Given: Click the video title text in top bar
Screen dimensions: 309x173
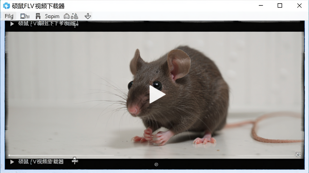Looking at the screenshot, I should coord(48,24).
